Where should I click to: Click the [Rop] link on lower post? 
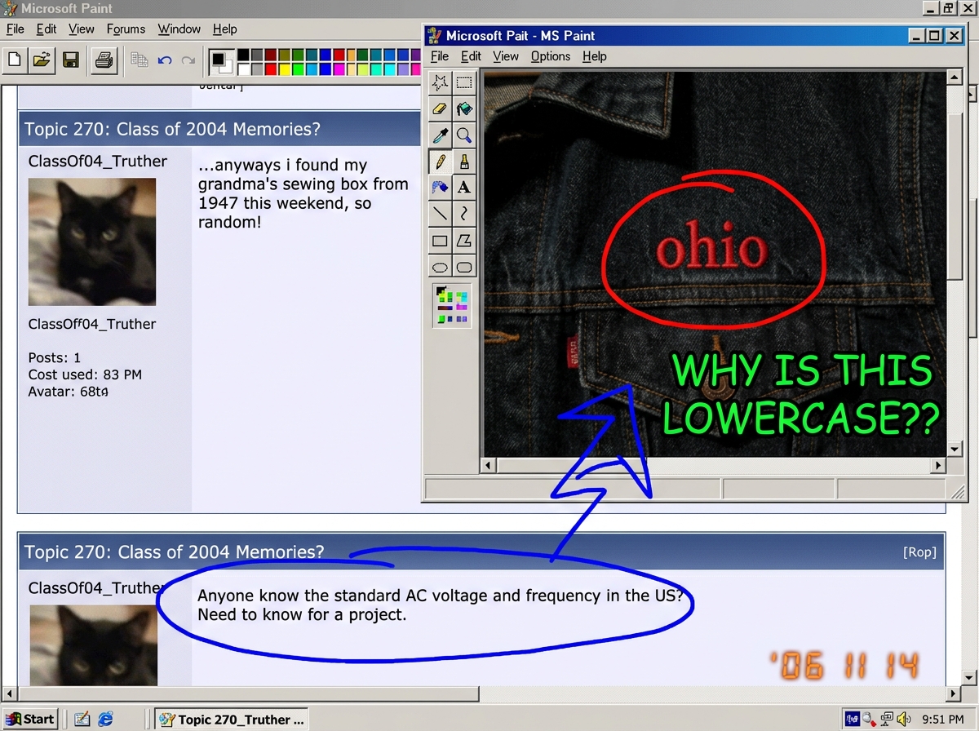pyautogui.click(x=919, y=552)
